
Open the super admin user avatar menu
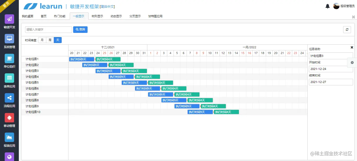pos(336,6)
